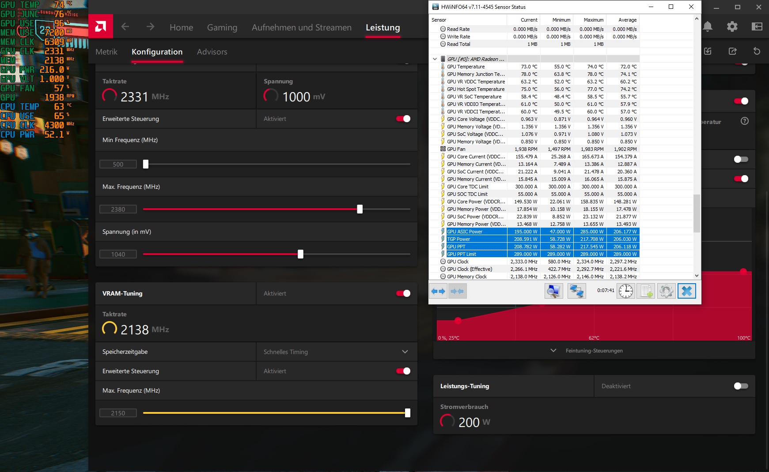
Task: Click the Min Frequenz slider handle
Action: pyautogui.click(x=146, y=164)
